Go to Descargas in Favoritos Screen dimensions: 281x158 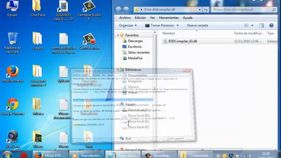click(x=133, y=41)
